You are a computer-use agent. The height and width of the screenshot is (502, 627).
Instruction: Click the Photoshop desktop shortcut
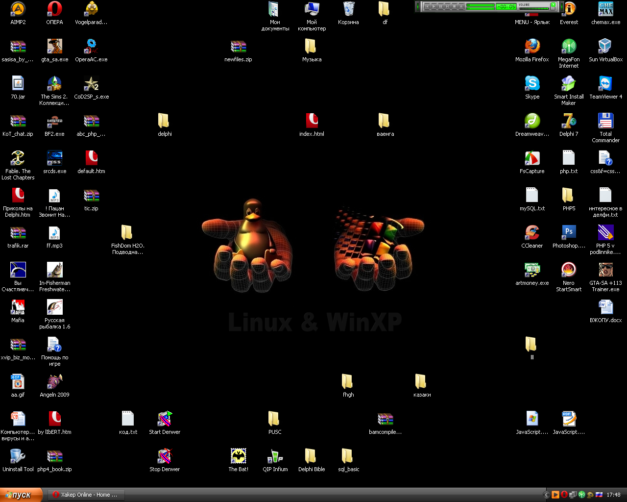coord(568,232)
